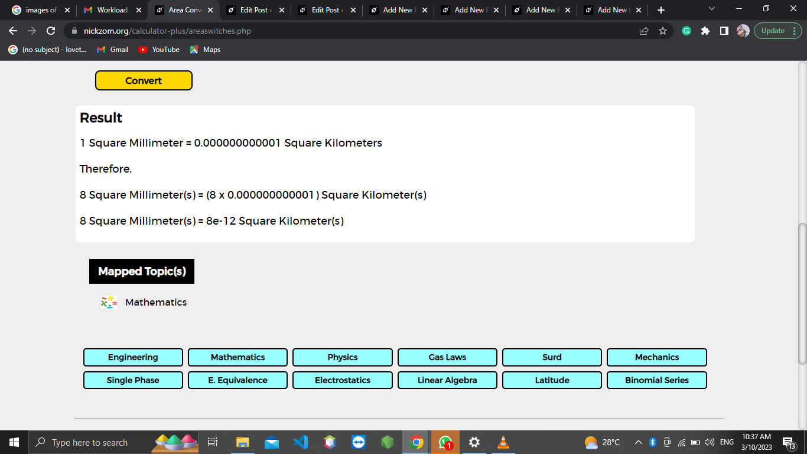This screenshot has height=454, width=807.
Task: Click the Mapped Topic(s) heading
Action: click(142, 271)
